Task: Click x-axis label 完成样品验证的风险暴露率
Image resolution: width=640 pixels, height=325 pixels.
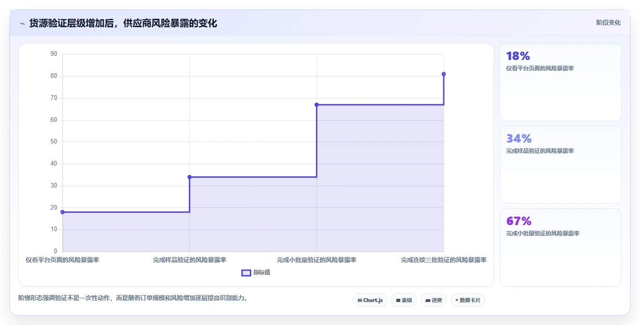Action: 190,260
